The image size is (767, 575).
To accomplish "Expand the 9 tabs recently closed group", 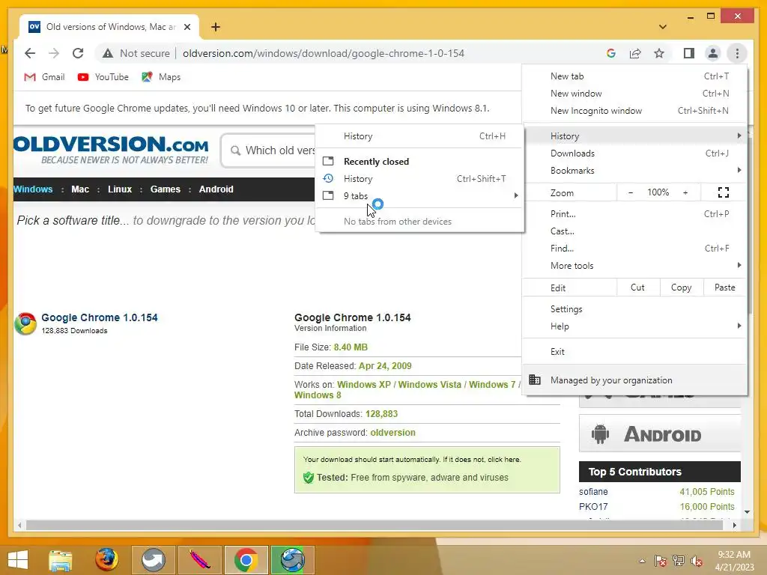I will pos(419,195).
